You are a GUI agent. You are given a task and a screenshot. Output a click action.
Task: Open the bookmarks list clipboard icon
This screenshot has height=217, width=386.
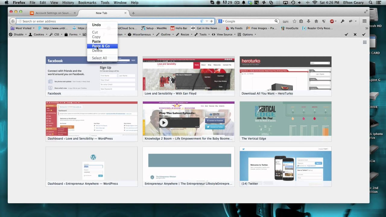coord(301,21)
